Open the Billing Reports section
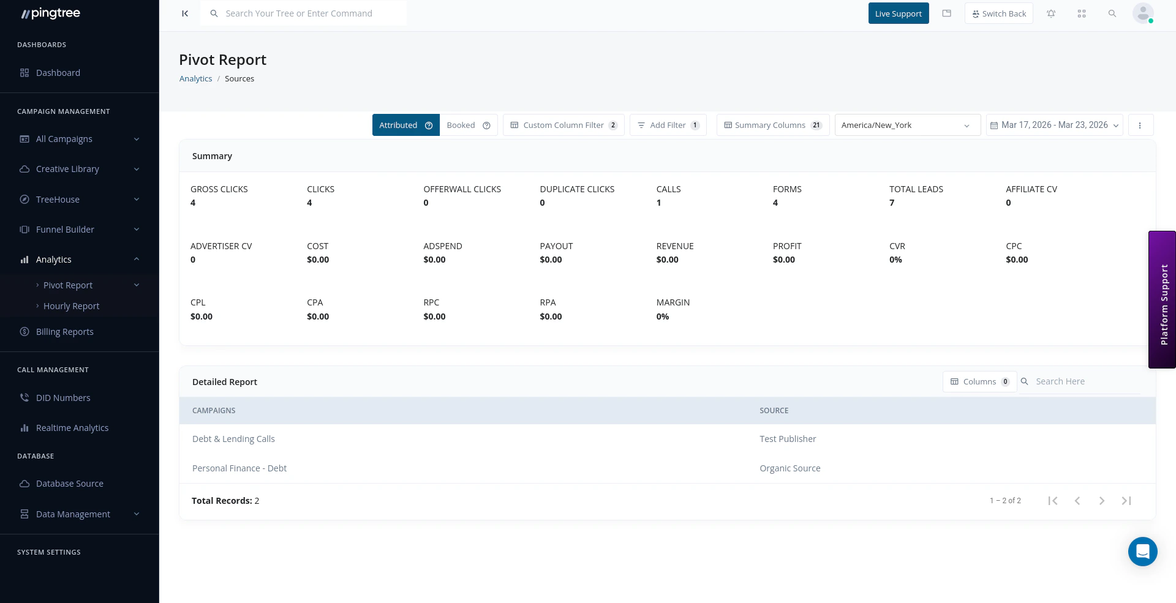The height and width of the screenshot is (603, 1176). [x=64, y=331]
